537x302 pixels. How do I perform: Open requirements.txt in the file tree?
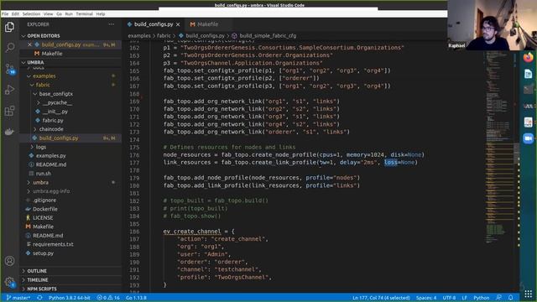(x=53, y=244)
